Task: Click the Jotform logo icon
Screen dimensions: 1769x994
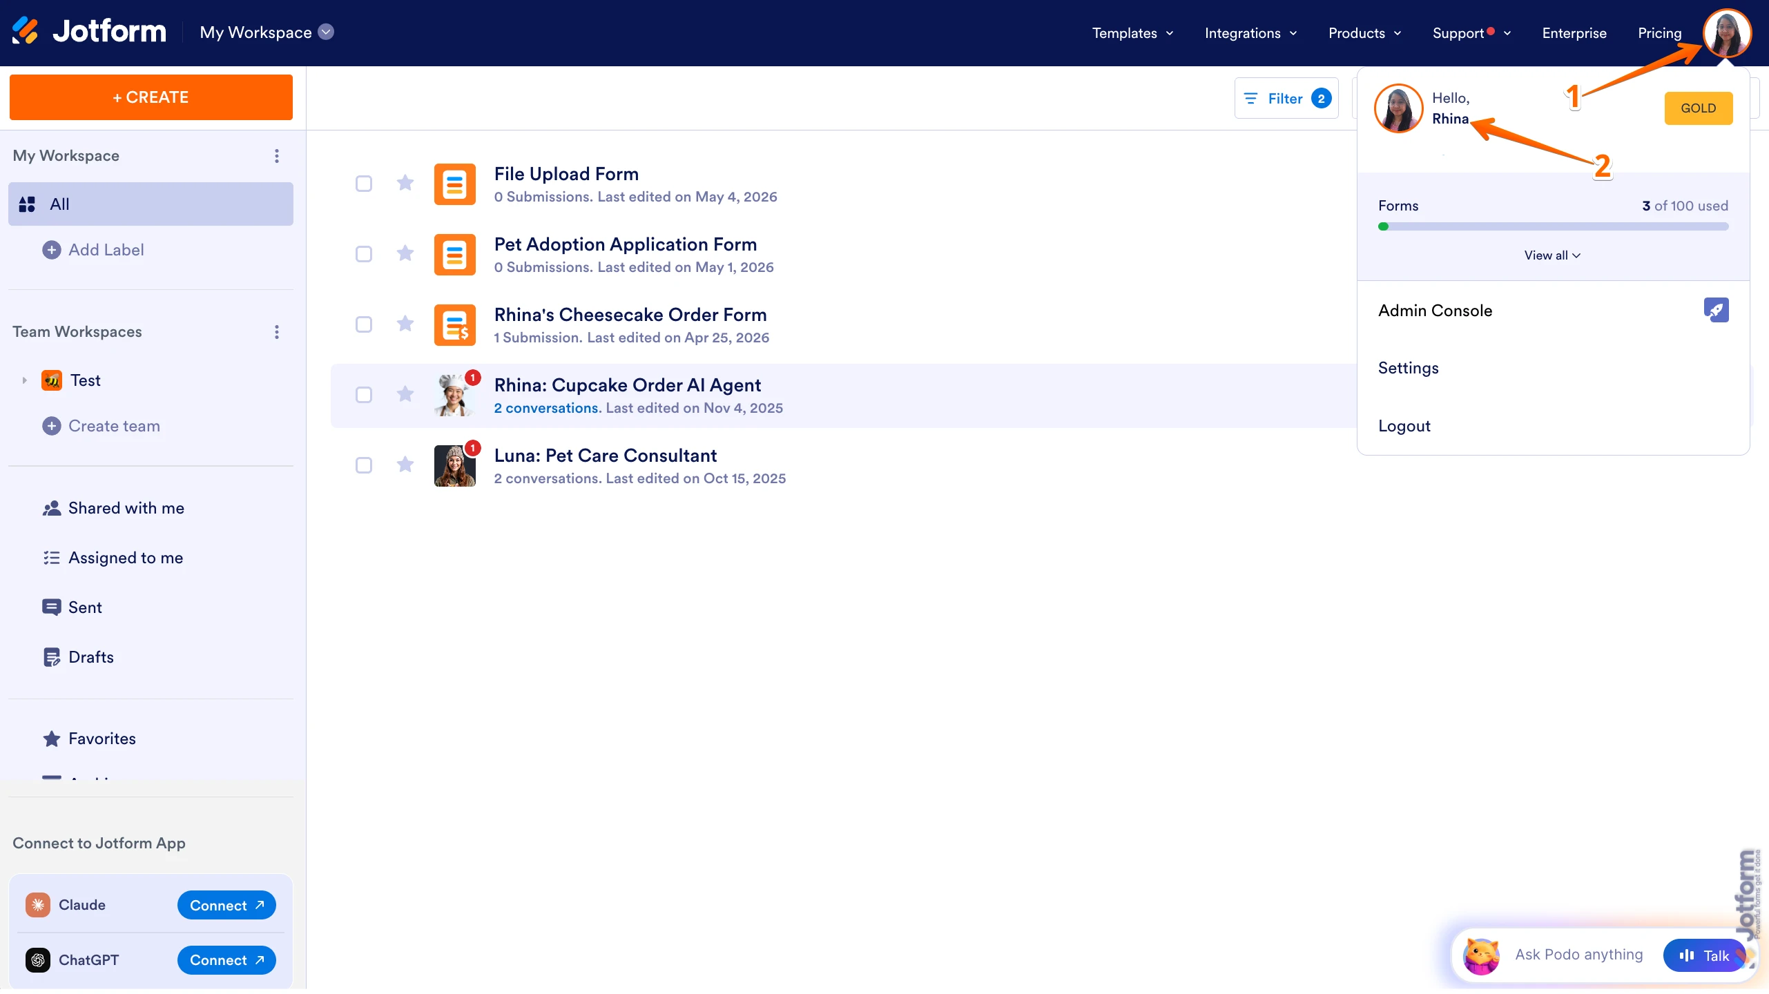Action: click(26, 31)
